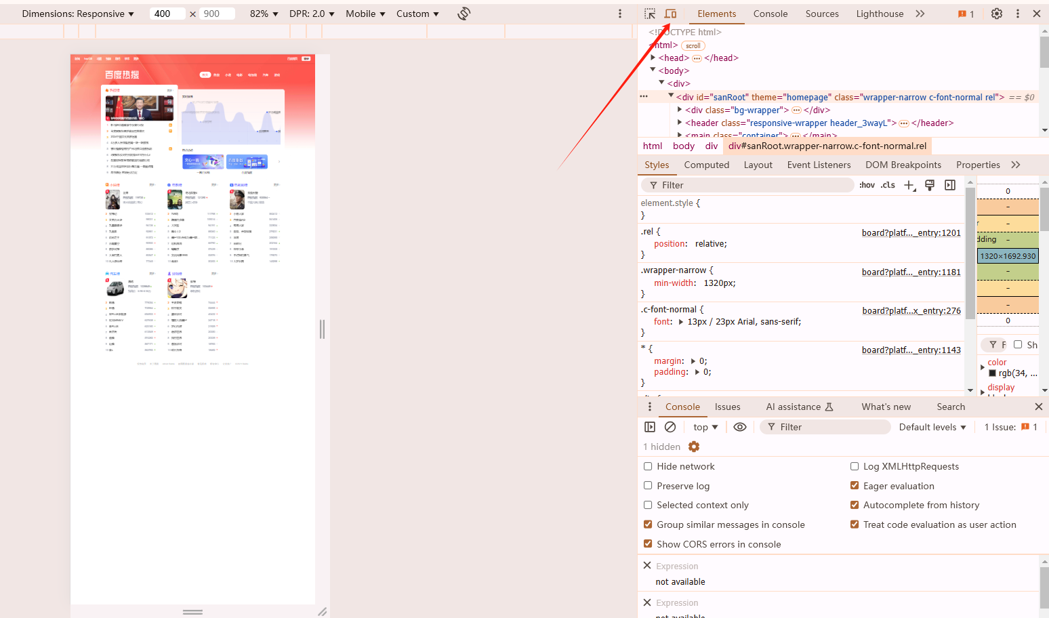
Task: Click the rotate device orientation icon
Action: (464, 14)
